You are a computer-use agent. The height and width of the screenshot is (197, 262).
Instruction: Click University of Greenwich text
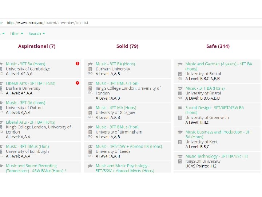point(207,117)
